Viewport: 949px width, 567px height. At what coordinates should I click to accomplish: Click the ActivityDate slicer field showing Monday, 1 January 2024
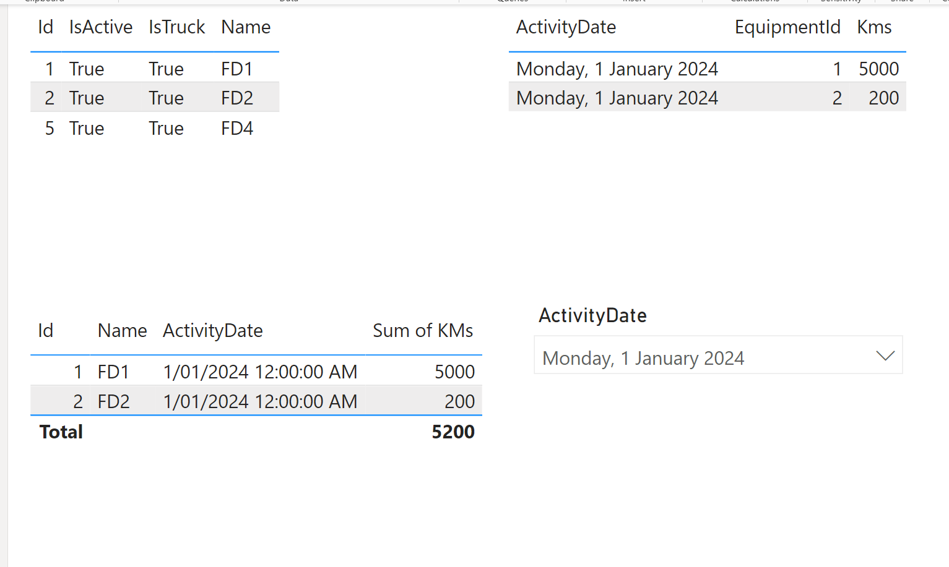tap(718, 355)
